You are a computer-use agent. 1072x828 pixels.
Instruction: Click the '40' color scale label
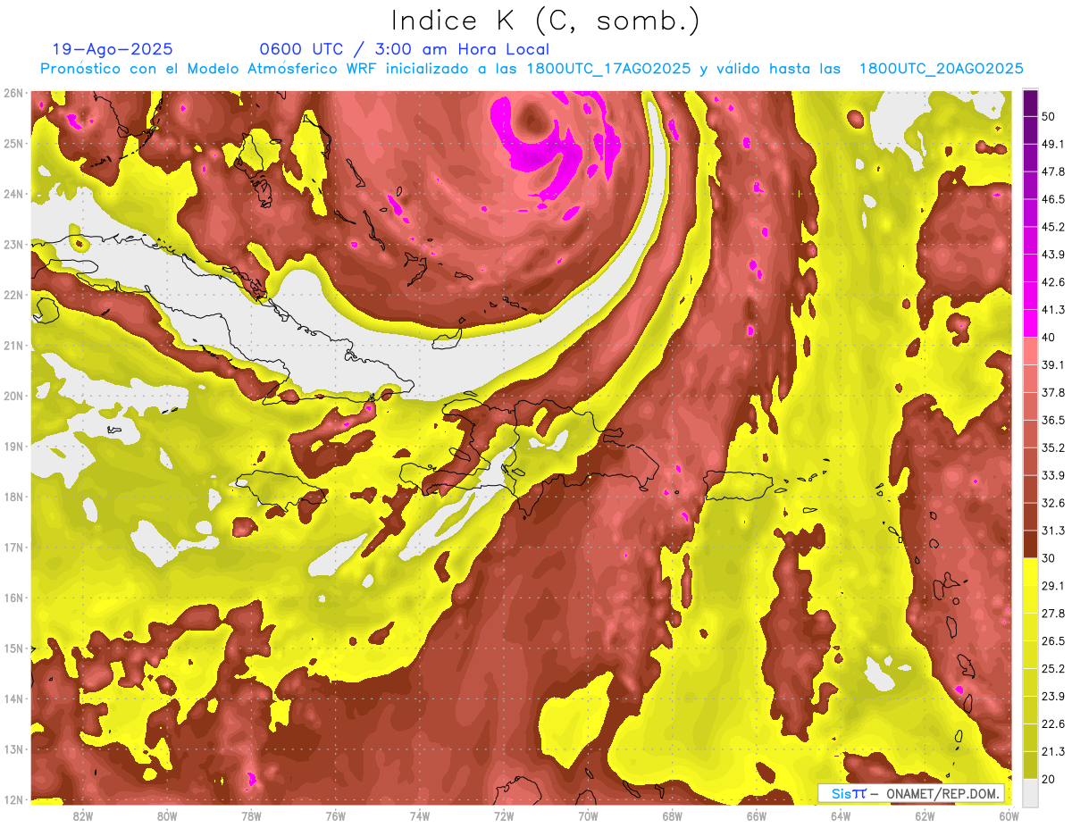pos(1049,337)
